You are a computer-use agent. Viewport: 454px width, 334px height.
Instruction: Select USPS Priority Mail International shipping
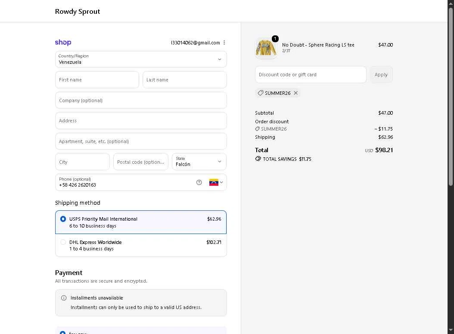pos(141,222)
